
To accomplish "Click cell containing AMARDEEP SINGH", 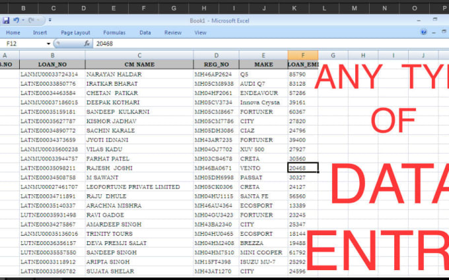I will (139, 224).
